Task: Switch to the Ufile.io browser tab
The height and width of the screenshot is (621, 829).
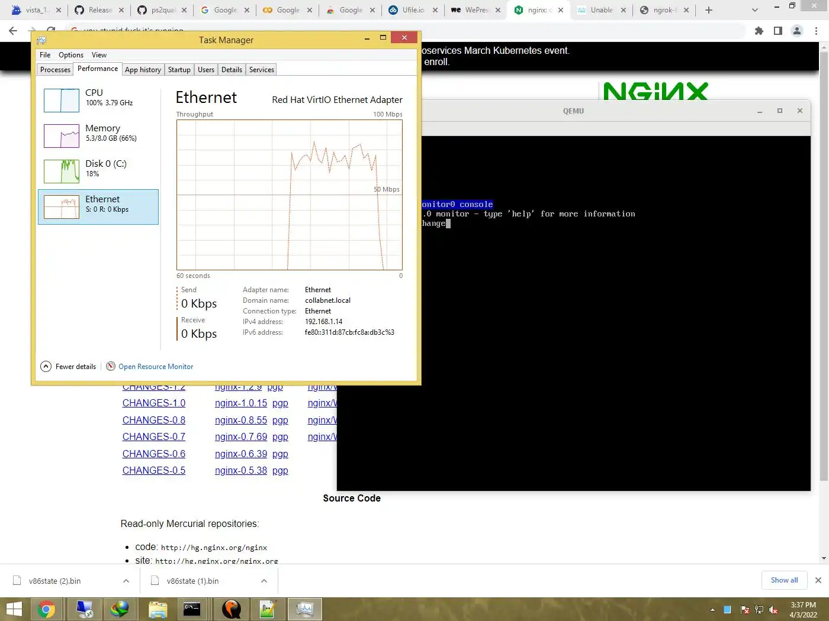Action: 412,10
